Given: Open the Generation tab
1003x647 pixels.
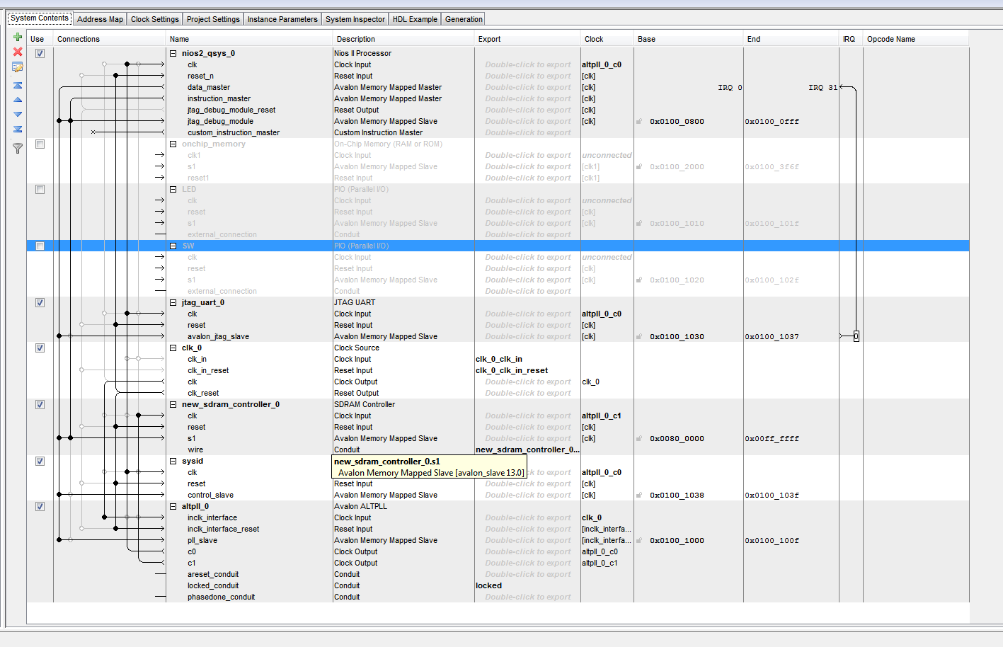Looking at the screenshot, I should (464, 19).
